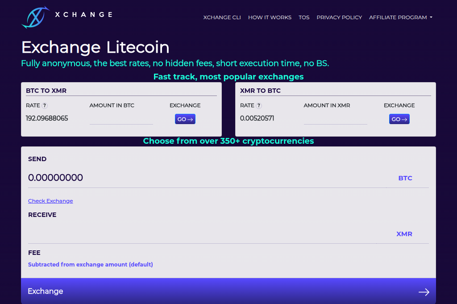
Task: Change the BTC send currency selector
Action: pos(405,178)
